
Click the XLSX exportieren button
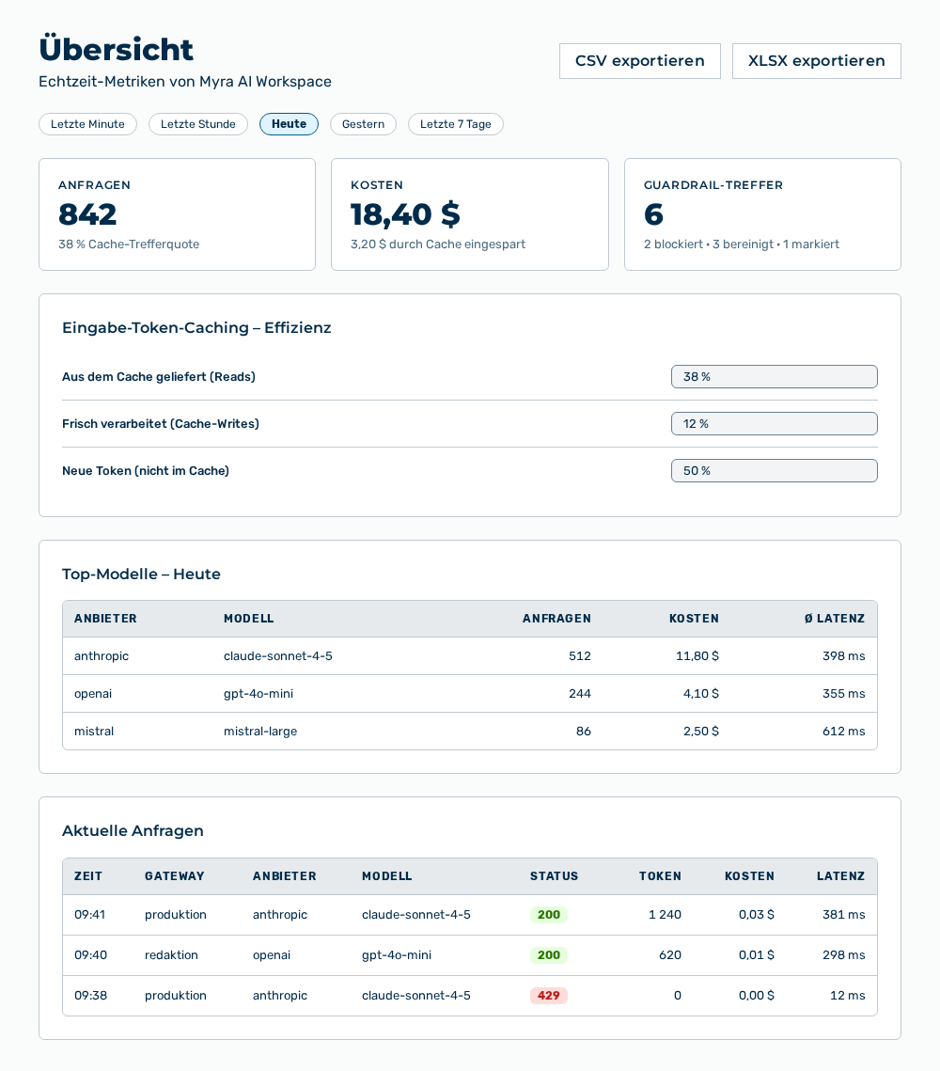point(817,61)
